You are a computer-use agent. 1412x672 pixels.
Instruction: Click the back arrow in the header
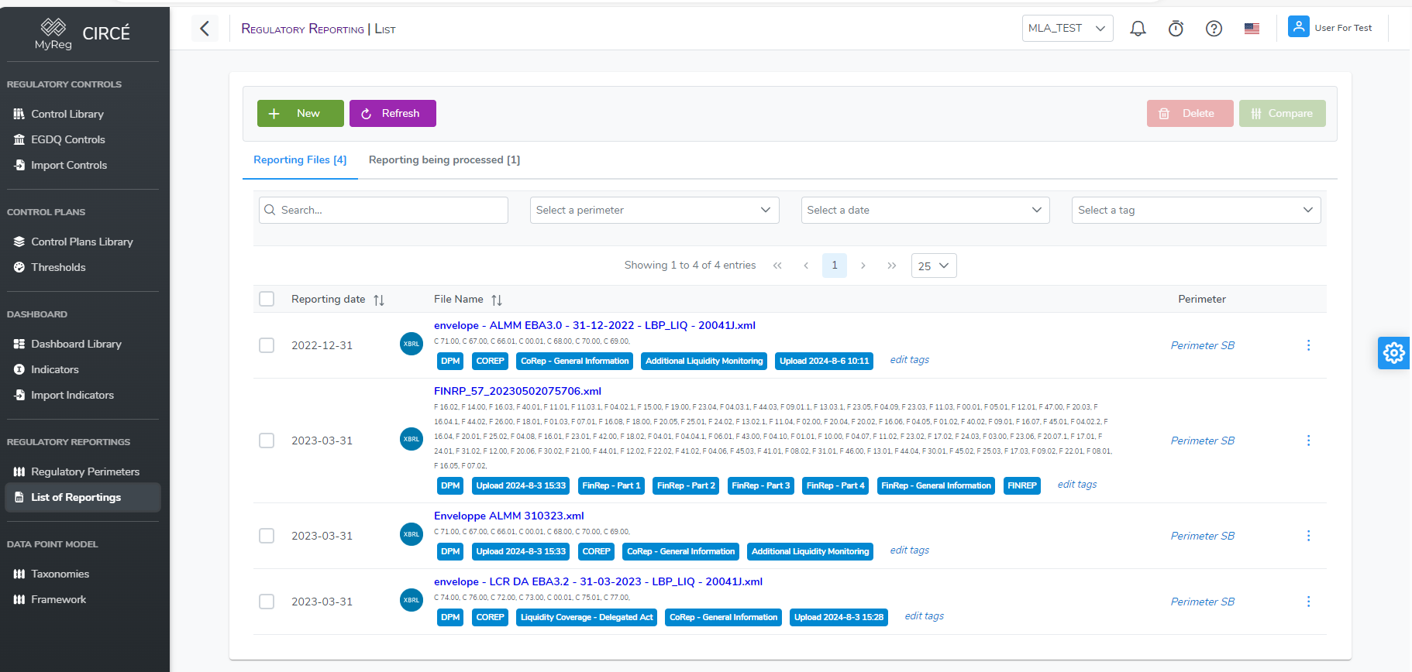tap(205, 29)
